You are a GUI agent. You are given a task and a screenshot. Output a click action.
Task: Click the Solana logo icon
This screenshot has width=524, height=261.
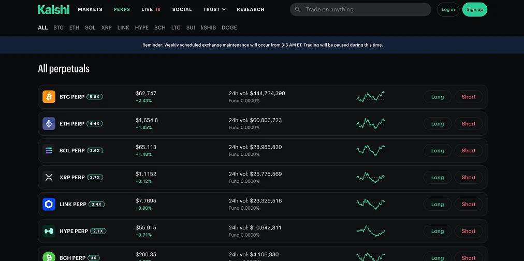[49, 150]
